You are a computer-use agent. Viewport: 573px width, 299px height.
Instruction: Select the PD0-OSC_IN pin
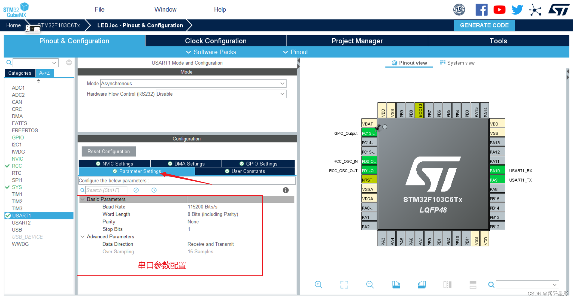[x=369, y=161]
